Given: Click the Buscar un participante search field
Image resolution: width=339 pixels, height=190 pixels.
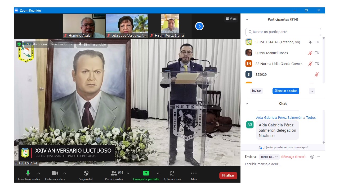Looking at the screenshot, I should coord(283,32).
